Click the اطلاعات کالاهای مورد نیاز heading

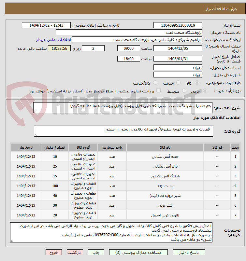tap(217, 118)
